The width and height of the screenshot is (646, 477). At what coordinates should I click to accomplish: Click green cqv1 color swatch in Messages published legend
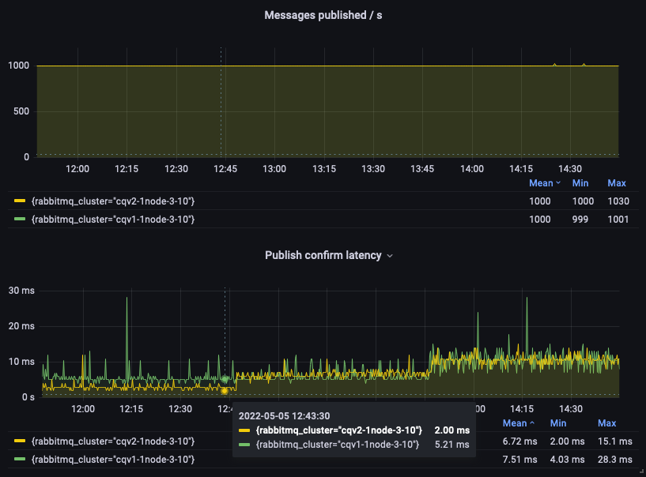coord(19,219)
